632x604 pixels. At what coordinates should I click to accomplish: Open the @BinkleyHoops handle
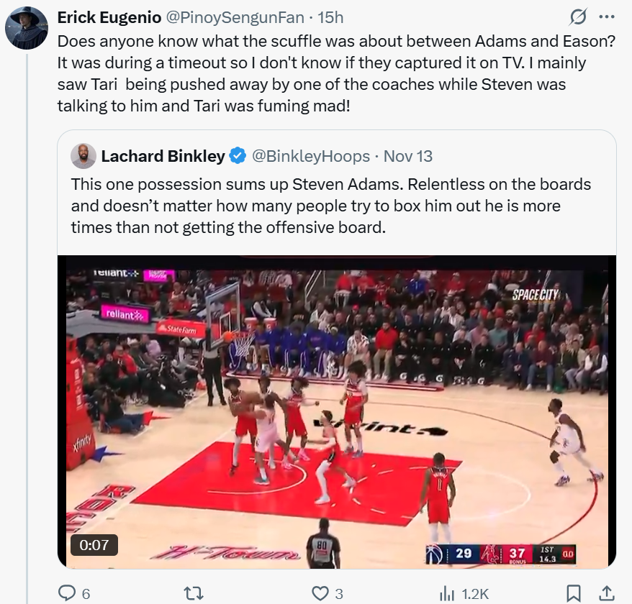pos(310,156)
